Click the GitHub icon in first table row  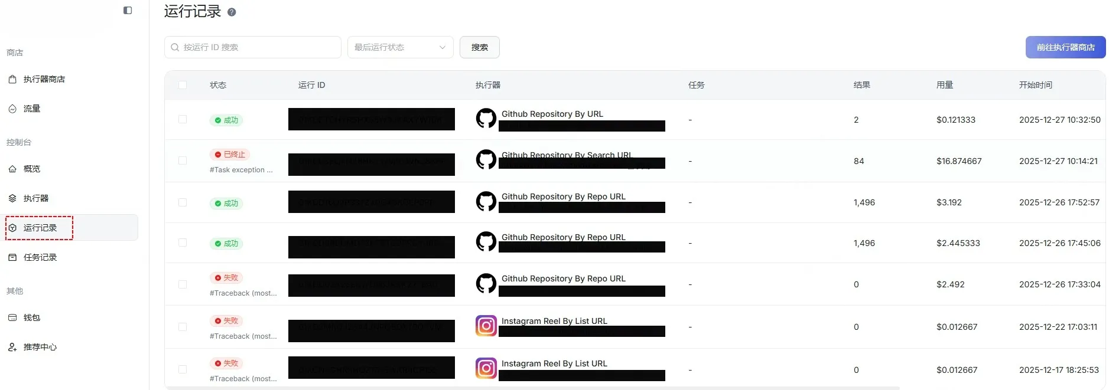click(486, 119)
